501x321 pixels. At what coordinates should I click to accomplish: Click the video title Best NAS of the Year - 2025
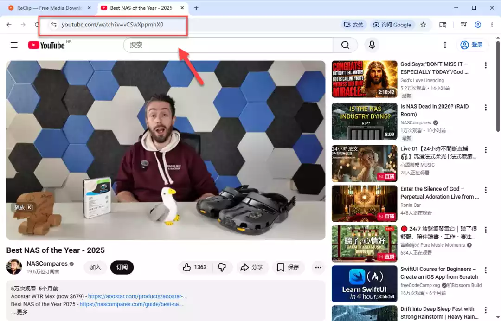point(56,250)
